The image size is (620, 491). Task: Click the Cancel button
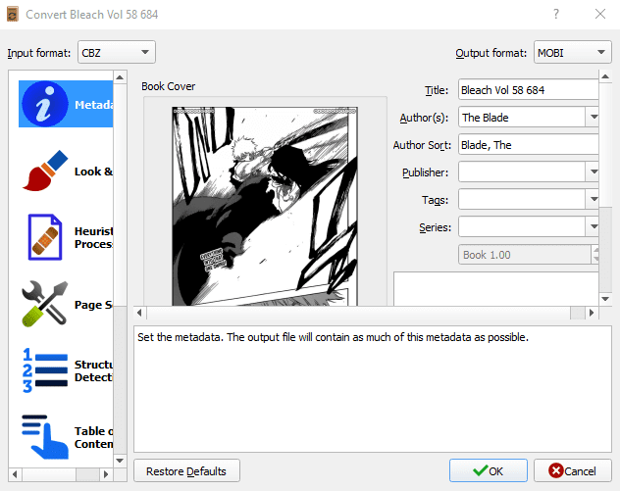click(573, 470)
